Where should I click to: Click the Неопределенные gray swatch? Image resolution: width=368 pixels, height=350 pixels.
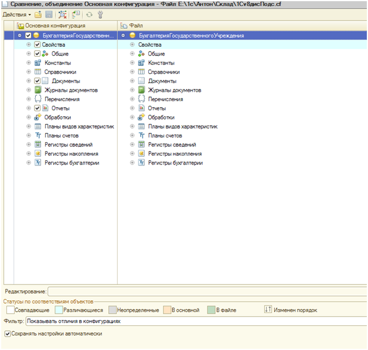113,310
